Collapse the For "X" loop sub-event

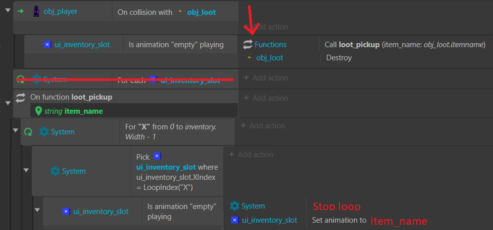tap(15, 130)
